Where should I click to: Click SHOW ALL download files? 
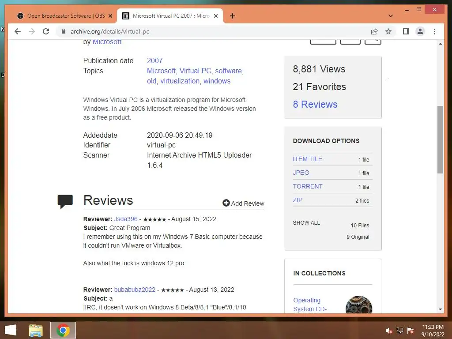[x=306, y=223]
